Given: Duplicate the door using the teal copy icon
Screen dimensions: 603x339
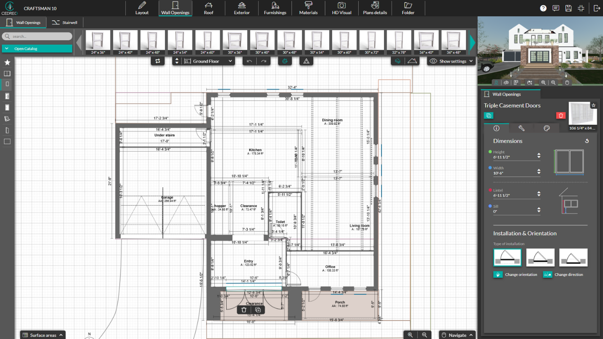Looking at the screenshot, I should click(x=489, y=115).
